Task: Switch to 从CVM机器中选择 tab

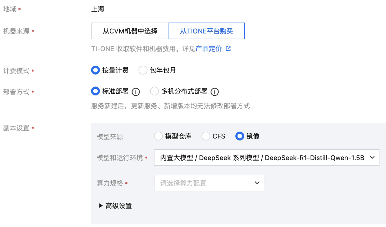Action: pos(130,31)
